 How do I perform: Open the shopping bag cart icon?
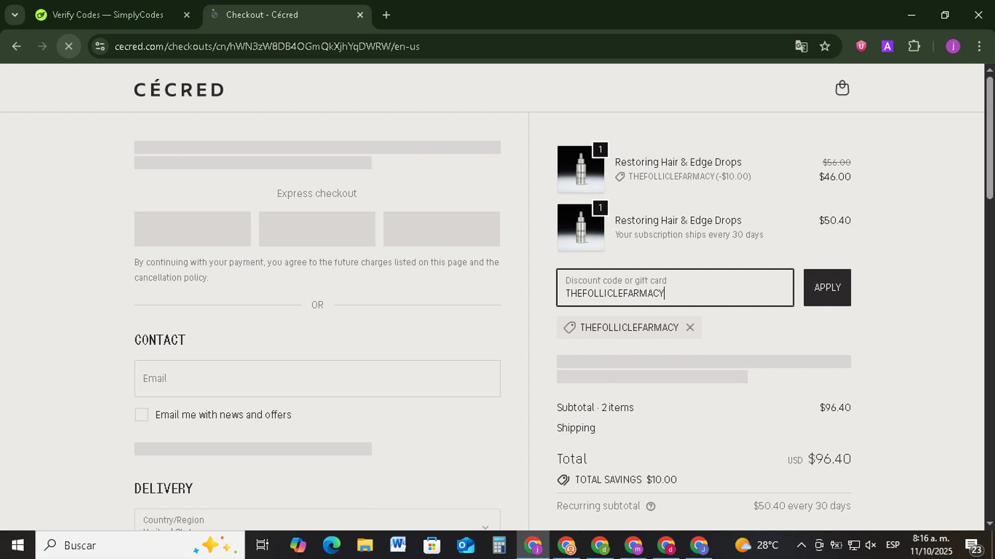[x=842, y=88]
